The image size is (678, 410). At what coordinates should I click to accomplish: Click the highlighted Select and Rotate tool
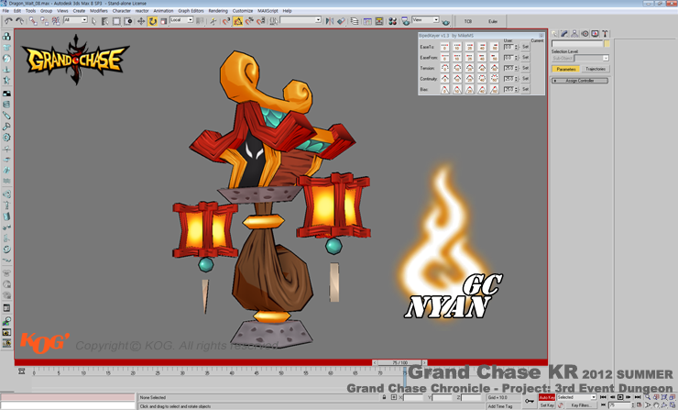pos(153,21)
